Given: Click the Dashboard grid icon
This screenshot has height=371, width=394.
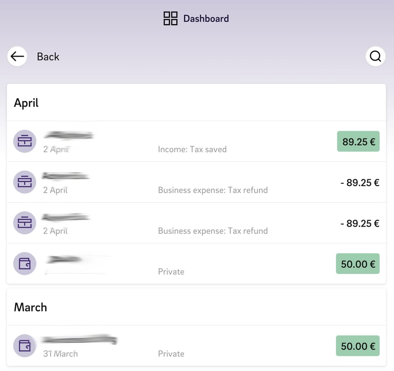Looking at the screenshot, I should [x=170, y=19].
